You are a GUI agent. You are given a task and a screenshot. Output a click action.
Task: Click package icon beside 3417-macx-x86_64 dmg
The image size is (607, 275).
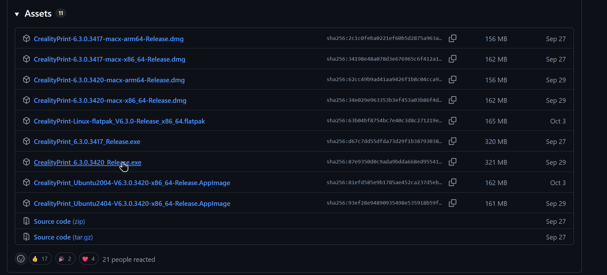[x=26, y=59]
